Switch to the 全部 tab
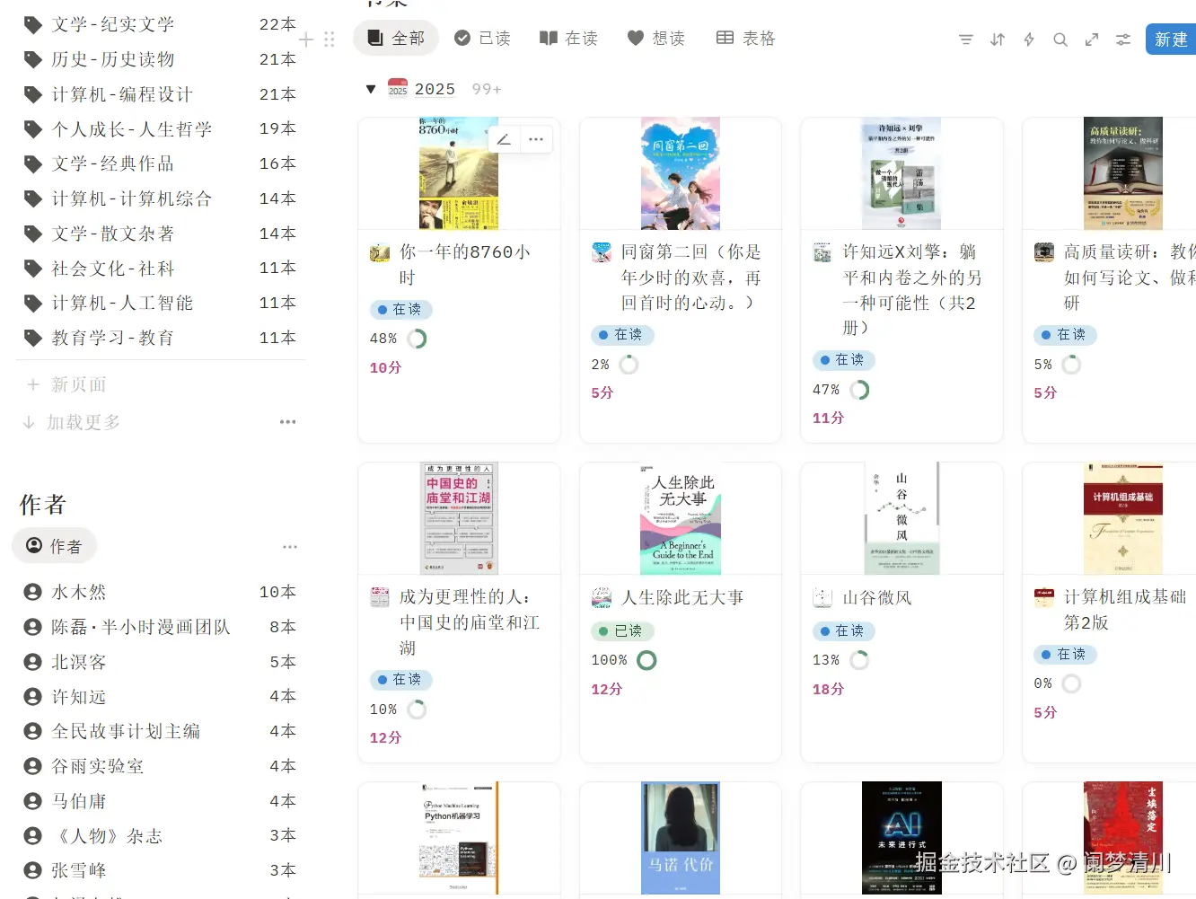Viewport: 1196px width, 899px height. (x=396, y=38)
